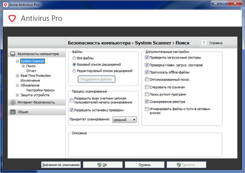This screenshot has width=245, height=173.
Task: Open the Приоритет сканирования dropdown
Action: tap(124, 120)
